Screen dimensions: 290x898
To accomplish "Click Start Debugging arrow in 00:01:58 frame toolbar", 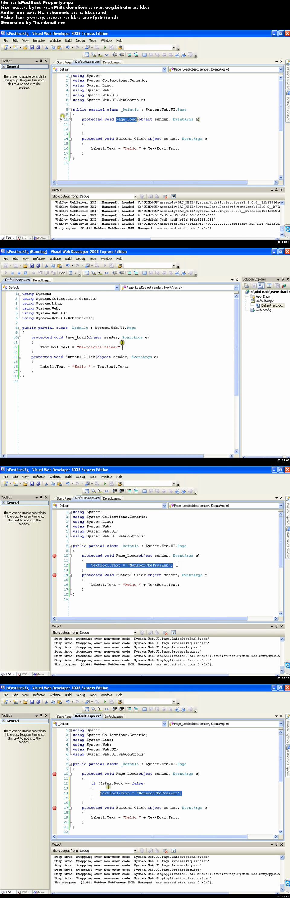I will 105,47.
